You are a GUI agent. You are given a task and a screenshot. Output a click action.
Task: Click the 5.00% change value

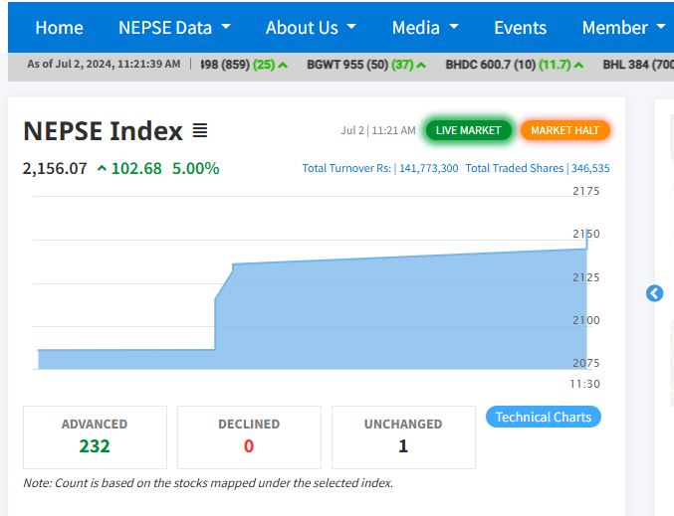(x=195, y=169)
